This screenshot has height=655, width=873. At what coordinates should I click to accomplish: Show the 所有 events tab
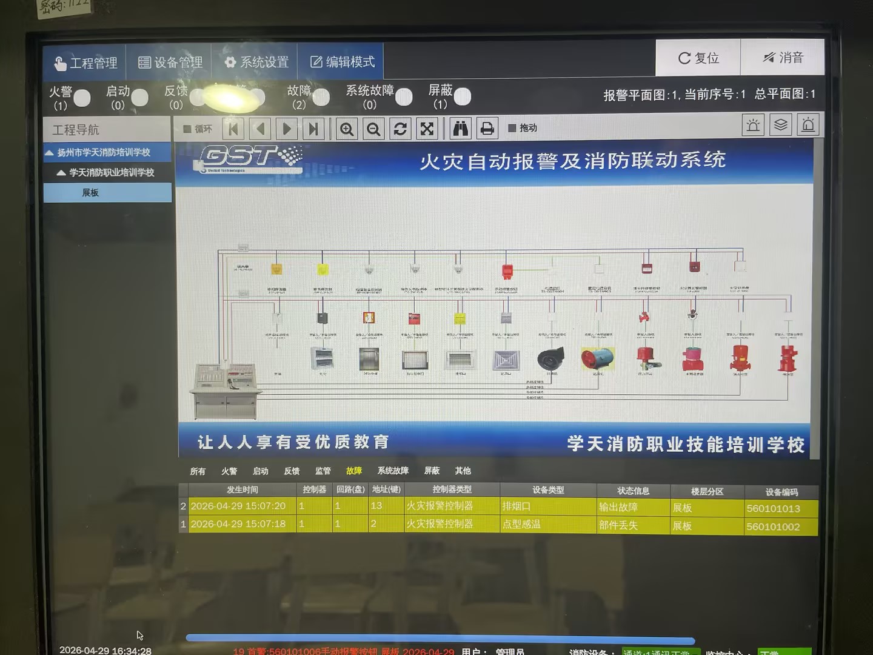(x=198, y=471)
